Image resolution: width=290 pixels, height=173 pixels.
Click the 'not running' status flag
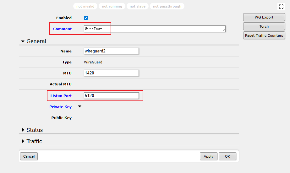[x=112, y=6]
